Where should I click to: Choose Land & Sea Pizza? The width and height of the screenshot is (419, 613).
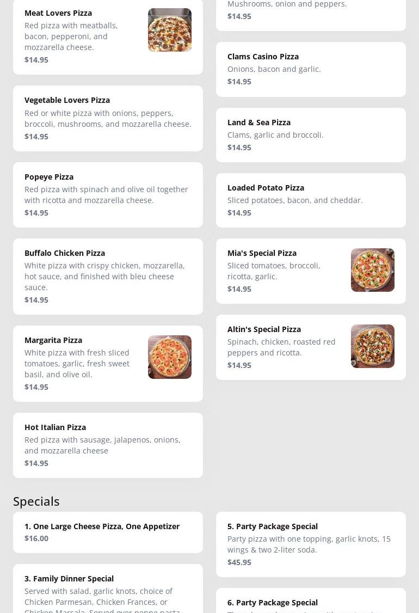(311, 134)
